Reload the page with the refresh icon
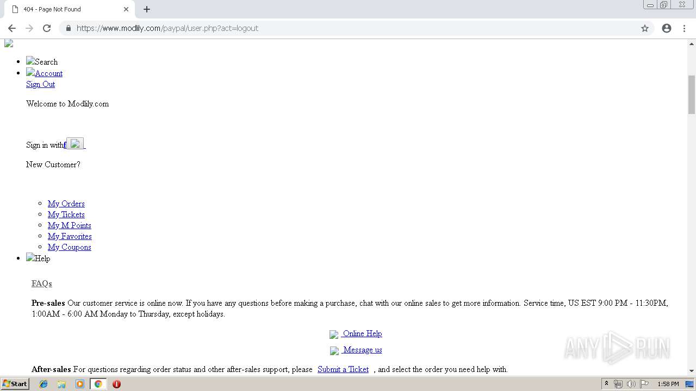This screenshot has height=391, width=696. [47, 28]
